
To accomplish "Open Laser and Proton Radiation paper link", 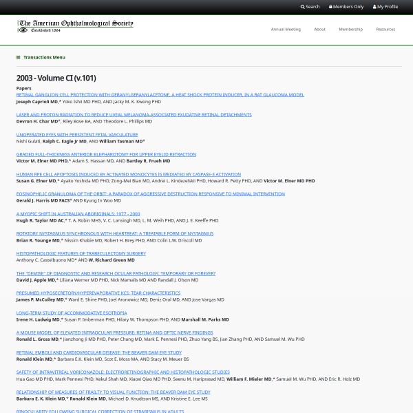I will tap(134, 115).
